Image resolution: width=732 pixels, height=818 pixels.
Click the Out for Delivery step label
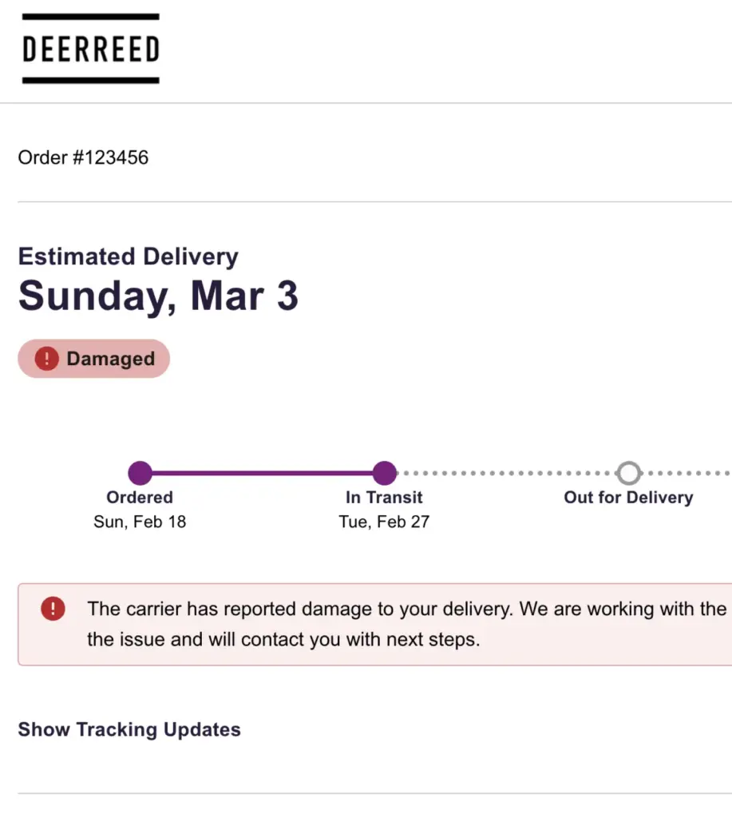pos(628,498)
